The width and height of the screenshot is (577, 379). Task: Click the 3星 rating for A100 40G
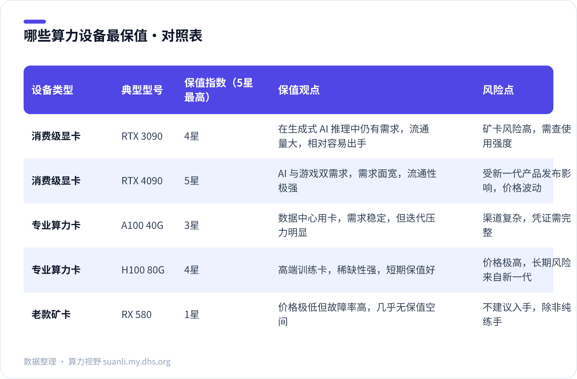192,226
